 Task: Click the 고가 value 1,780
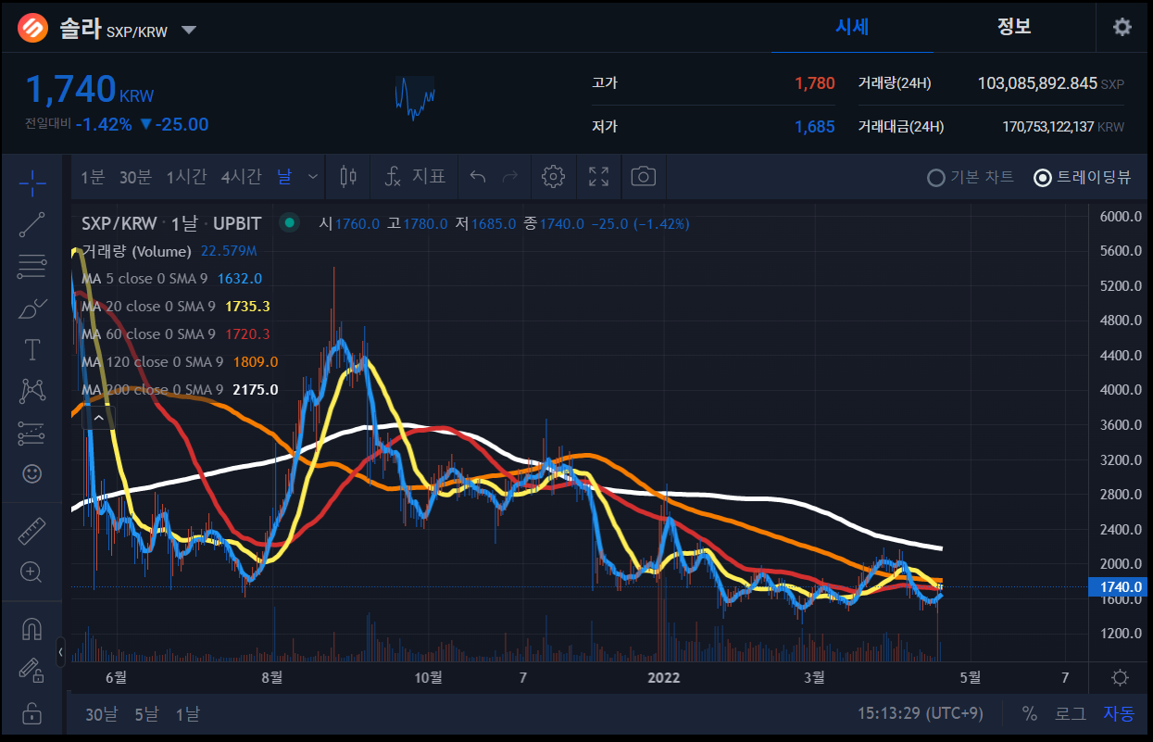[814, 83]
